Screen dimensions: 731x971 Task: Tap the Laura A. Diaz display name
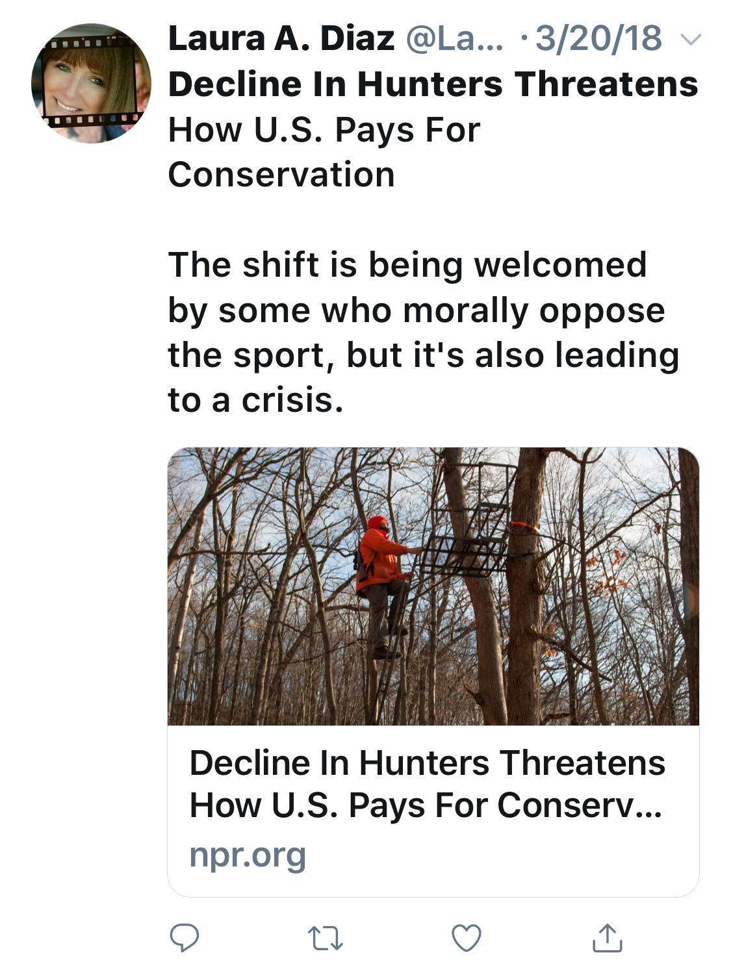coord(281,38)
